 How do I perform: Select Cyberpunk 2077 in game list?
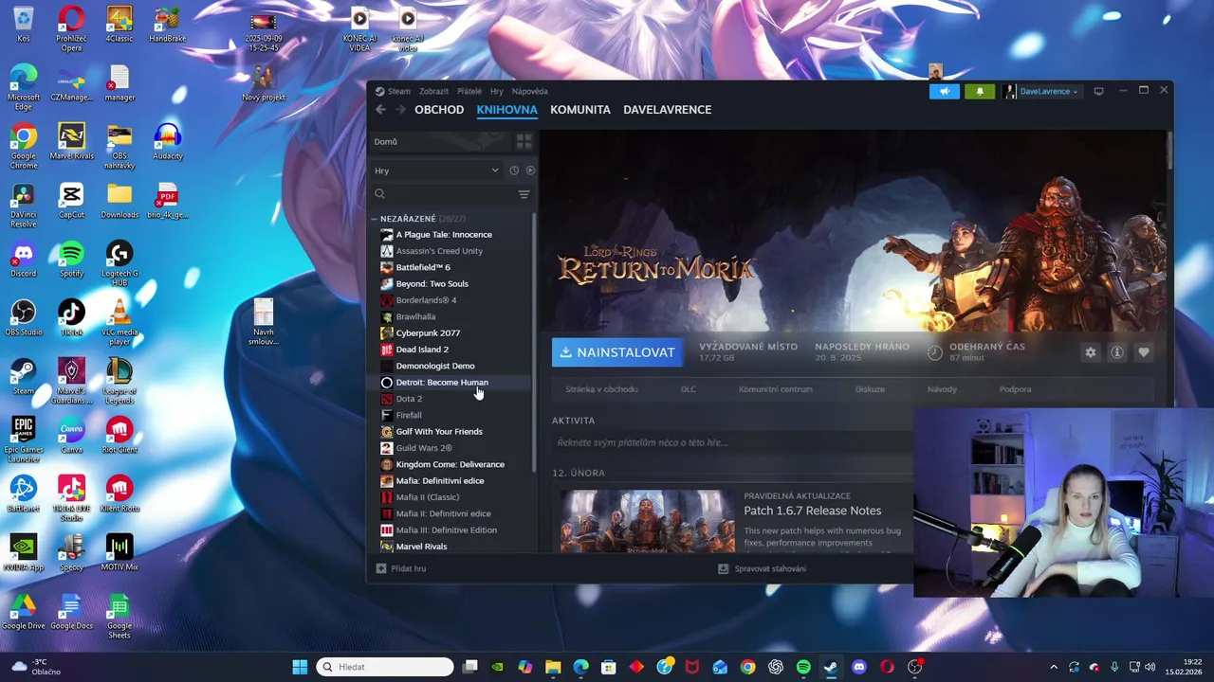(428, 333)
